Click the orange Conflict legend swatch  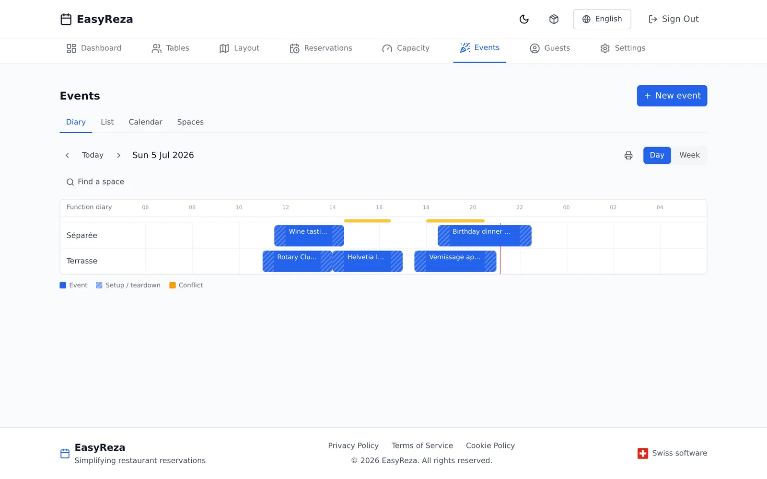pyautogui.click(x=173, y=285)
